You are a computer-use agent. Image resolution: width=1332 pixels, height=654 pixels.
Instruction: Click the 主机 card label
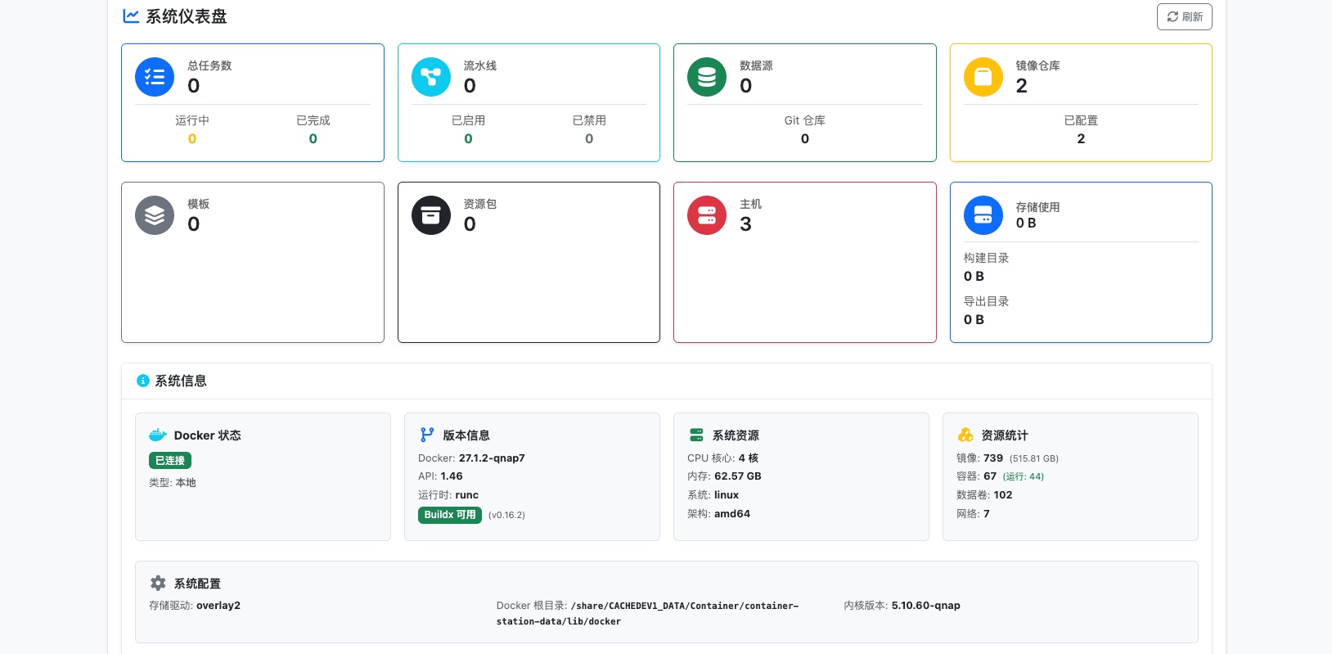[x=751, y=204]
